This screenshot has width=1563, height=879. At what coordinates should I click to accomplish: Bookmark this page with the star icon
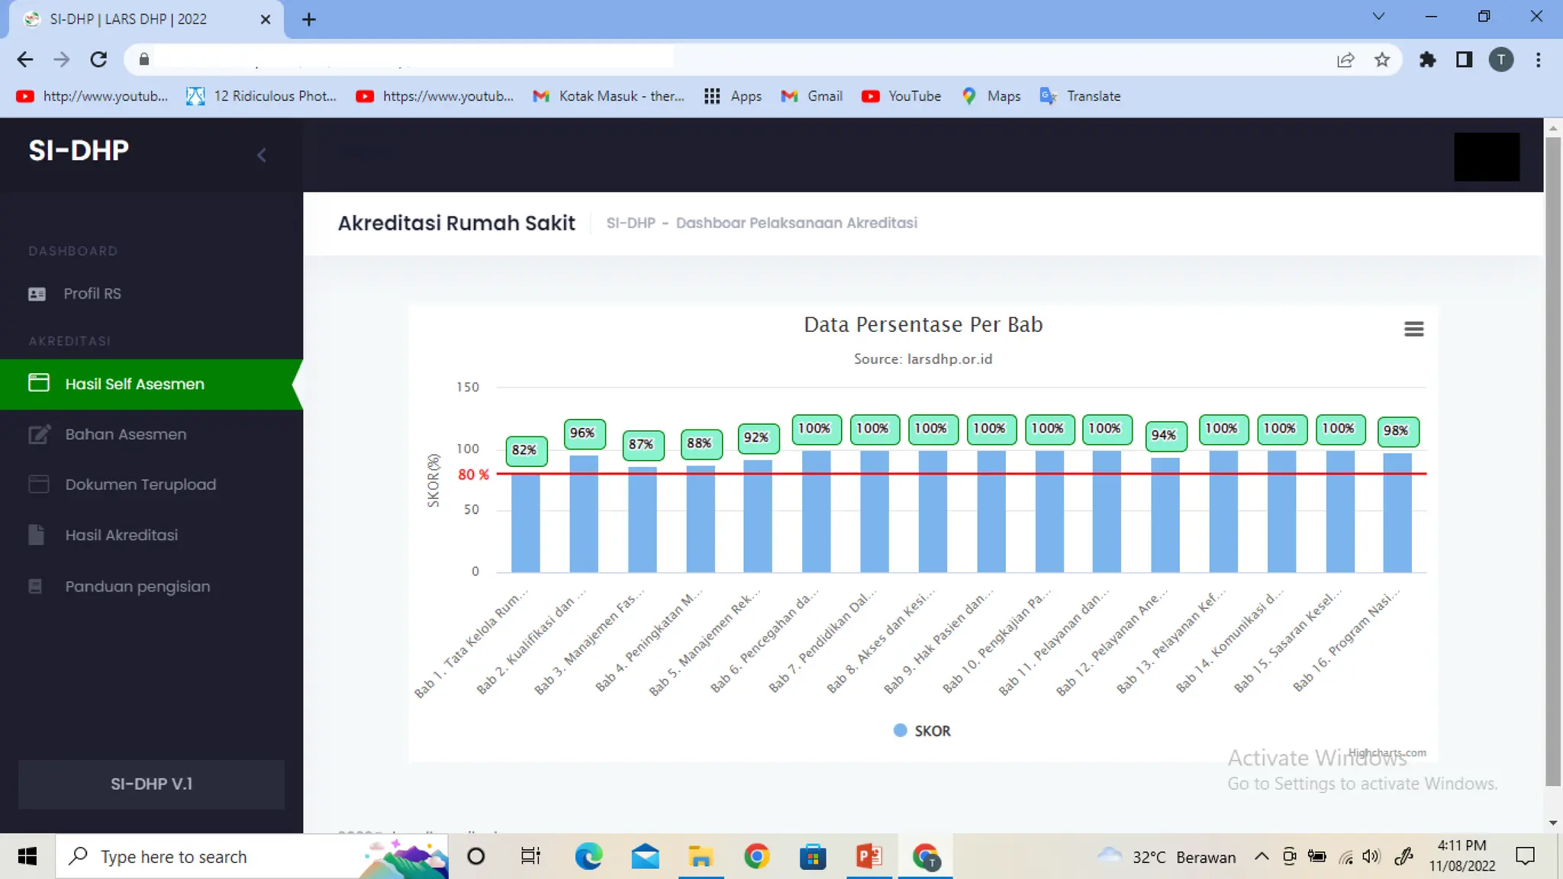(x=1381, y=60)
